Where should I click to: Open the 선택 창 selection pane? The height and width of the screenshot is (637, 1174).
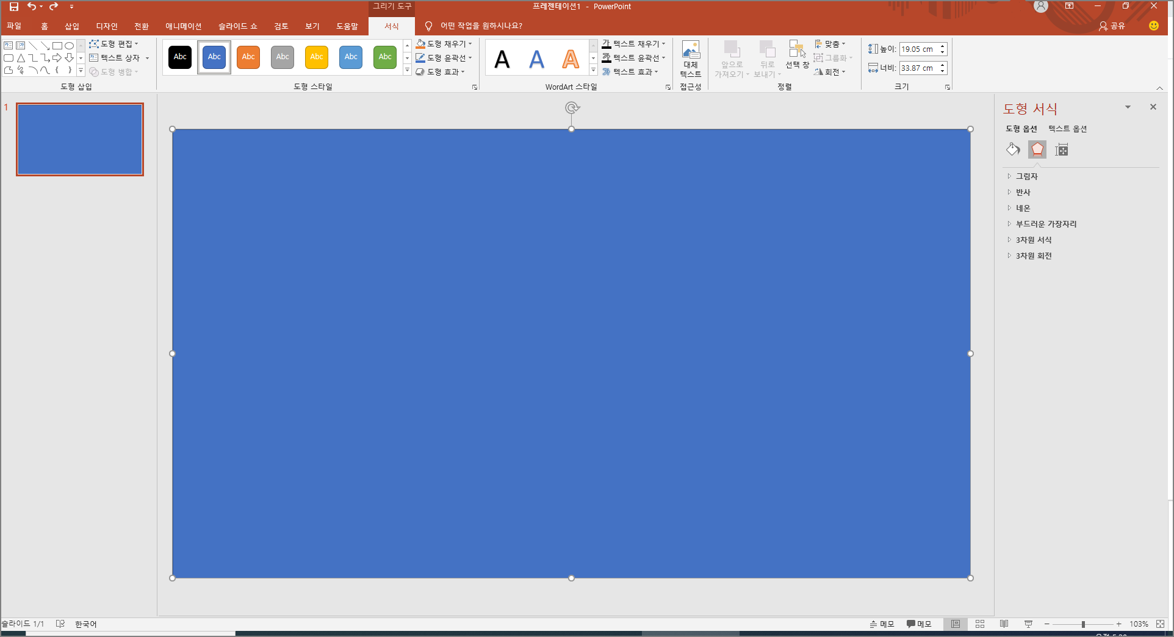(x=798, y=55)
